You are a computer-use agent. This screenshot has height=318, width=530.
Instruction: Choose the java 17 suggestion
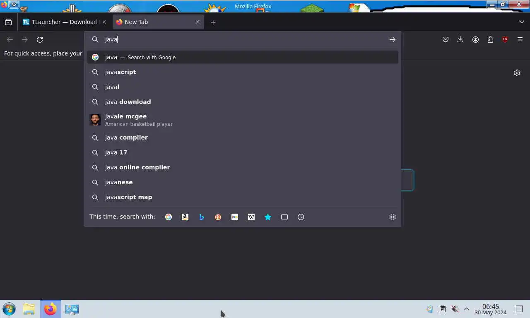(x=243, y=152)
